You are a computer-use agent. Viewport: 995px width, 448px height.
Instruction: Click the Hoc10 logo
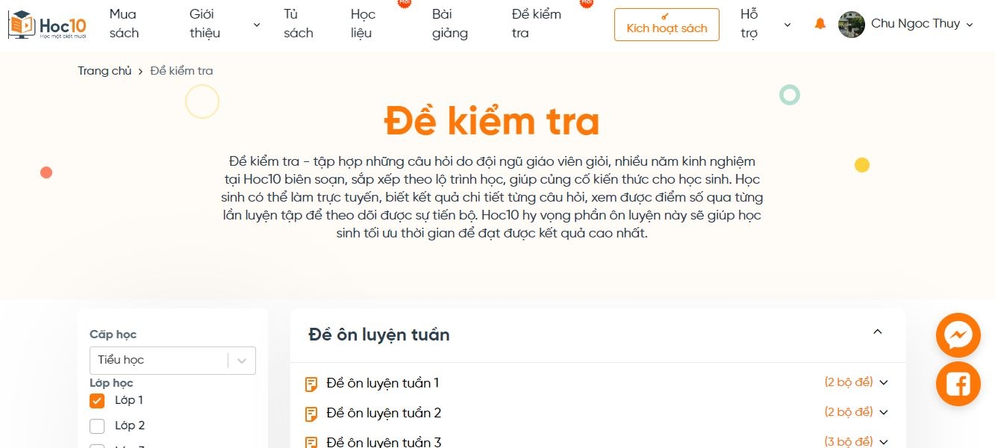[47, 25]
